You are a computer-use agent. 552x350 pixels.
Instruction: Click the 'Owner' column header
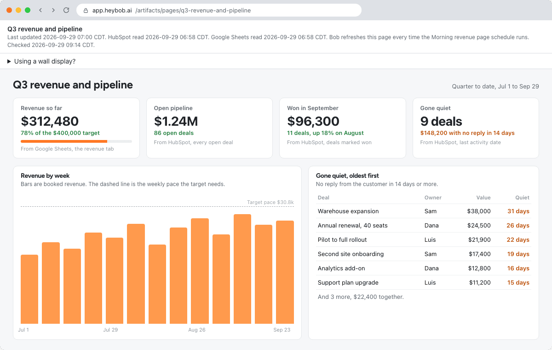[x=433, y=198]
